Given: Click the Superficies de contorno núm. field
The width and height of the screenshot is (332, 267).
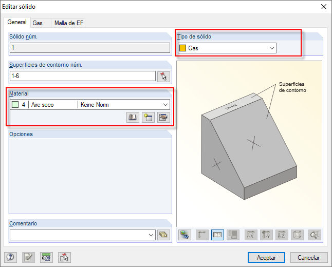Looking at the screenshot, I should point(83,76).
